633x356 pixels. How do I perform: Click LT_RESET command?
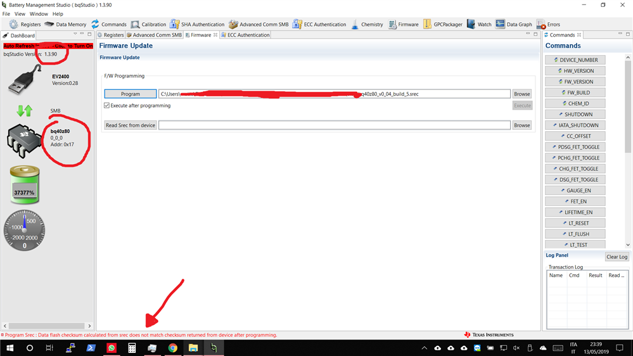tap(575, 223)
